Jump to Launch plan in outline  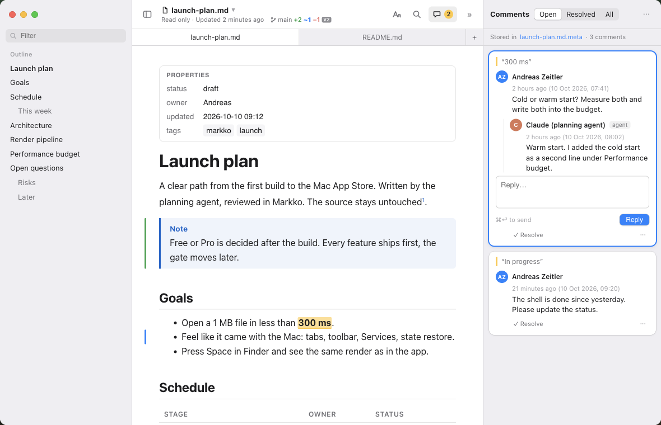point(31,69)
